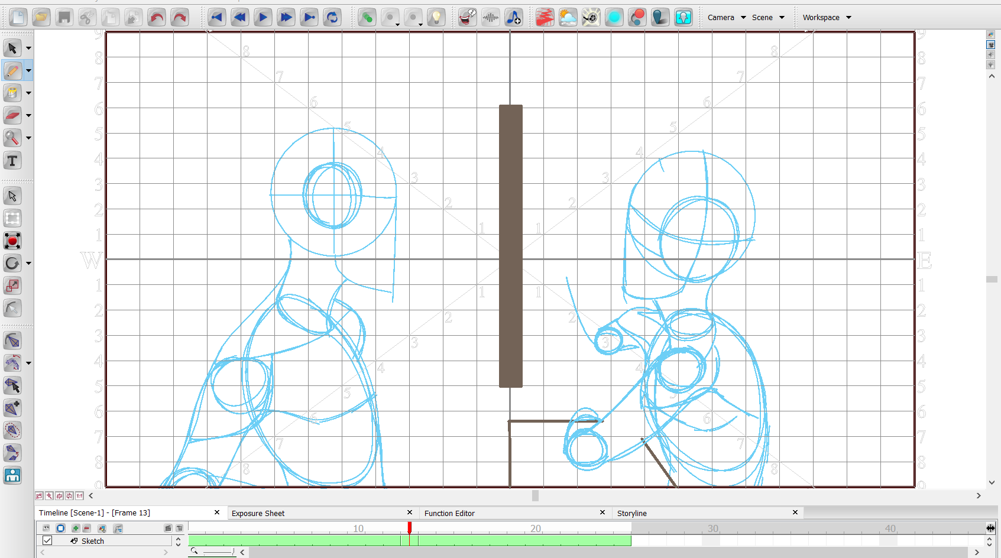The height and width of the screenshot is (558, 1001).
Task: Uncheck the Sketch layer visibility checkbox
Action: pyautogui.click(x=47, y=541)
